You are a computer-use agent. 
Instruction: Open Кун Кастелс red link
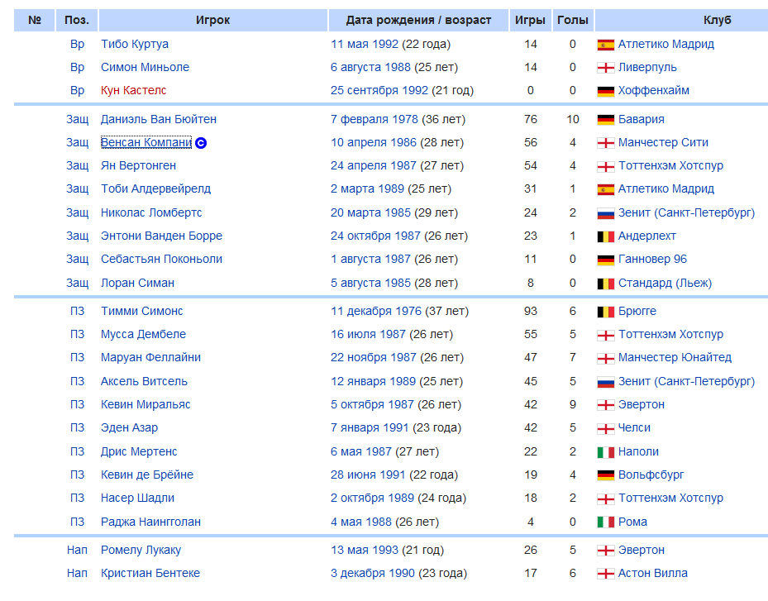click(133, 90)
